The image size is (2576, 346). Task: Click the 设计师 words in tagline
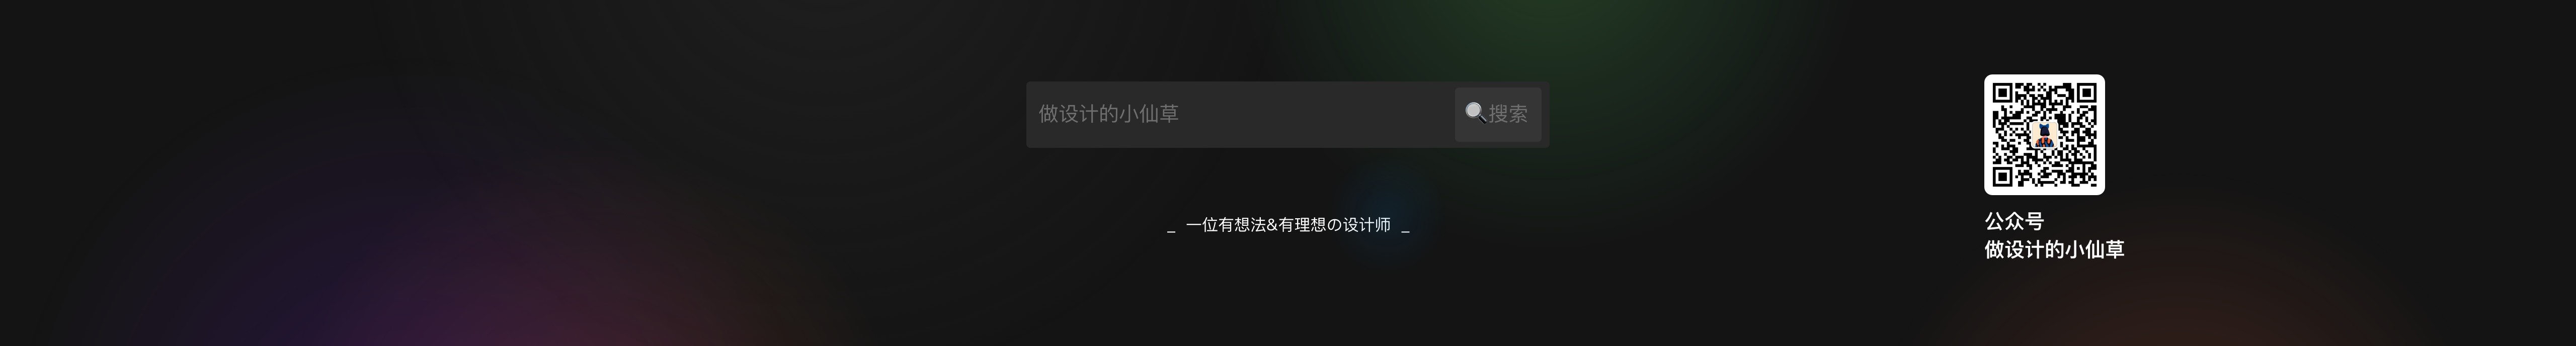click(1365, 225)
